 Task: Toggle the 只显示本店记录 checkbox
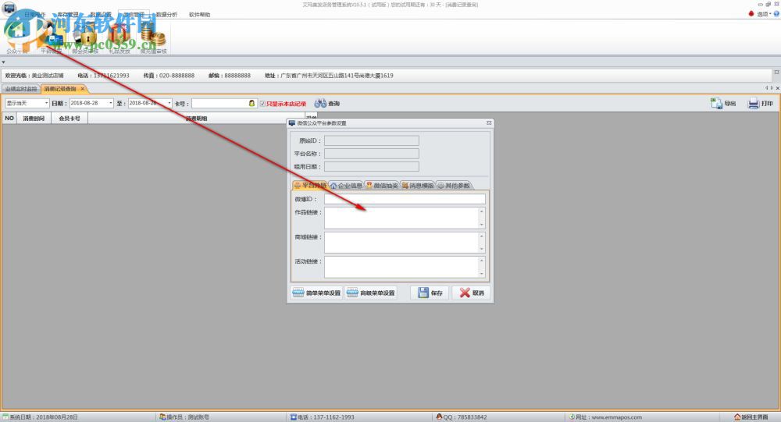(262, 104)
